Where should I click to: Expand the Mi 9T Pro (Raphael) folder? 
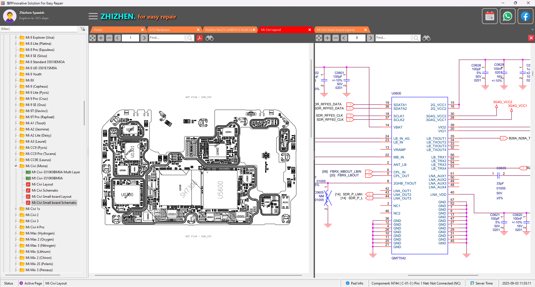[x=16, y=117]
